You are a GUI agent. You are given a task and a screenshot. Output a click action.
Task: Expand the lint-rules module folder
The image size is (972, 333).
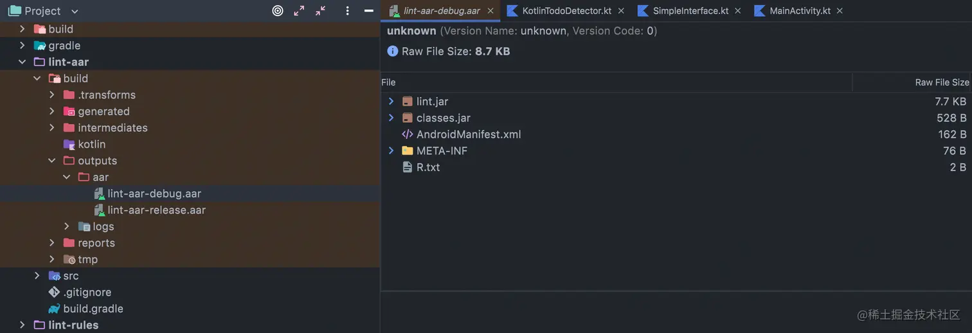pyautogui.click(x=22, y=325)
